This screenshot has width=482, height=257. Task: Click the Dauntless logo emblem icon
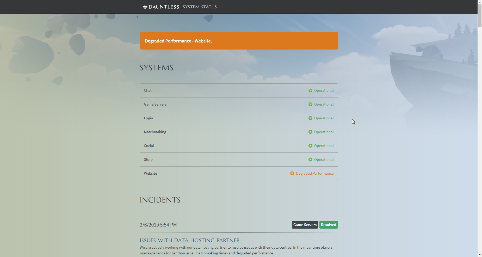[x=145, y=7]
